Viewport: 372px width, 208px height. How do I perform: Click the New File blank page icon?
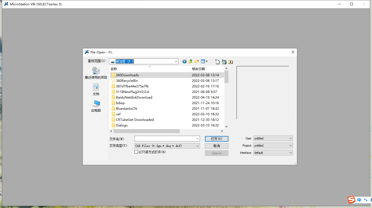[x=217, y=62]
